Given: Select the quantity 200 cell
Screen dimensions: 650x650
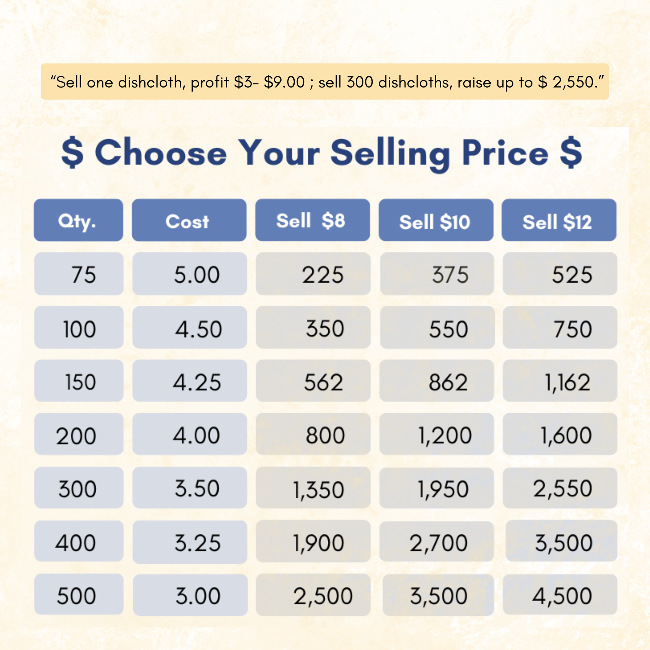Looking at the screenshot, I should (x=79, y=434).
